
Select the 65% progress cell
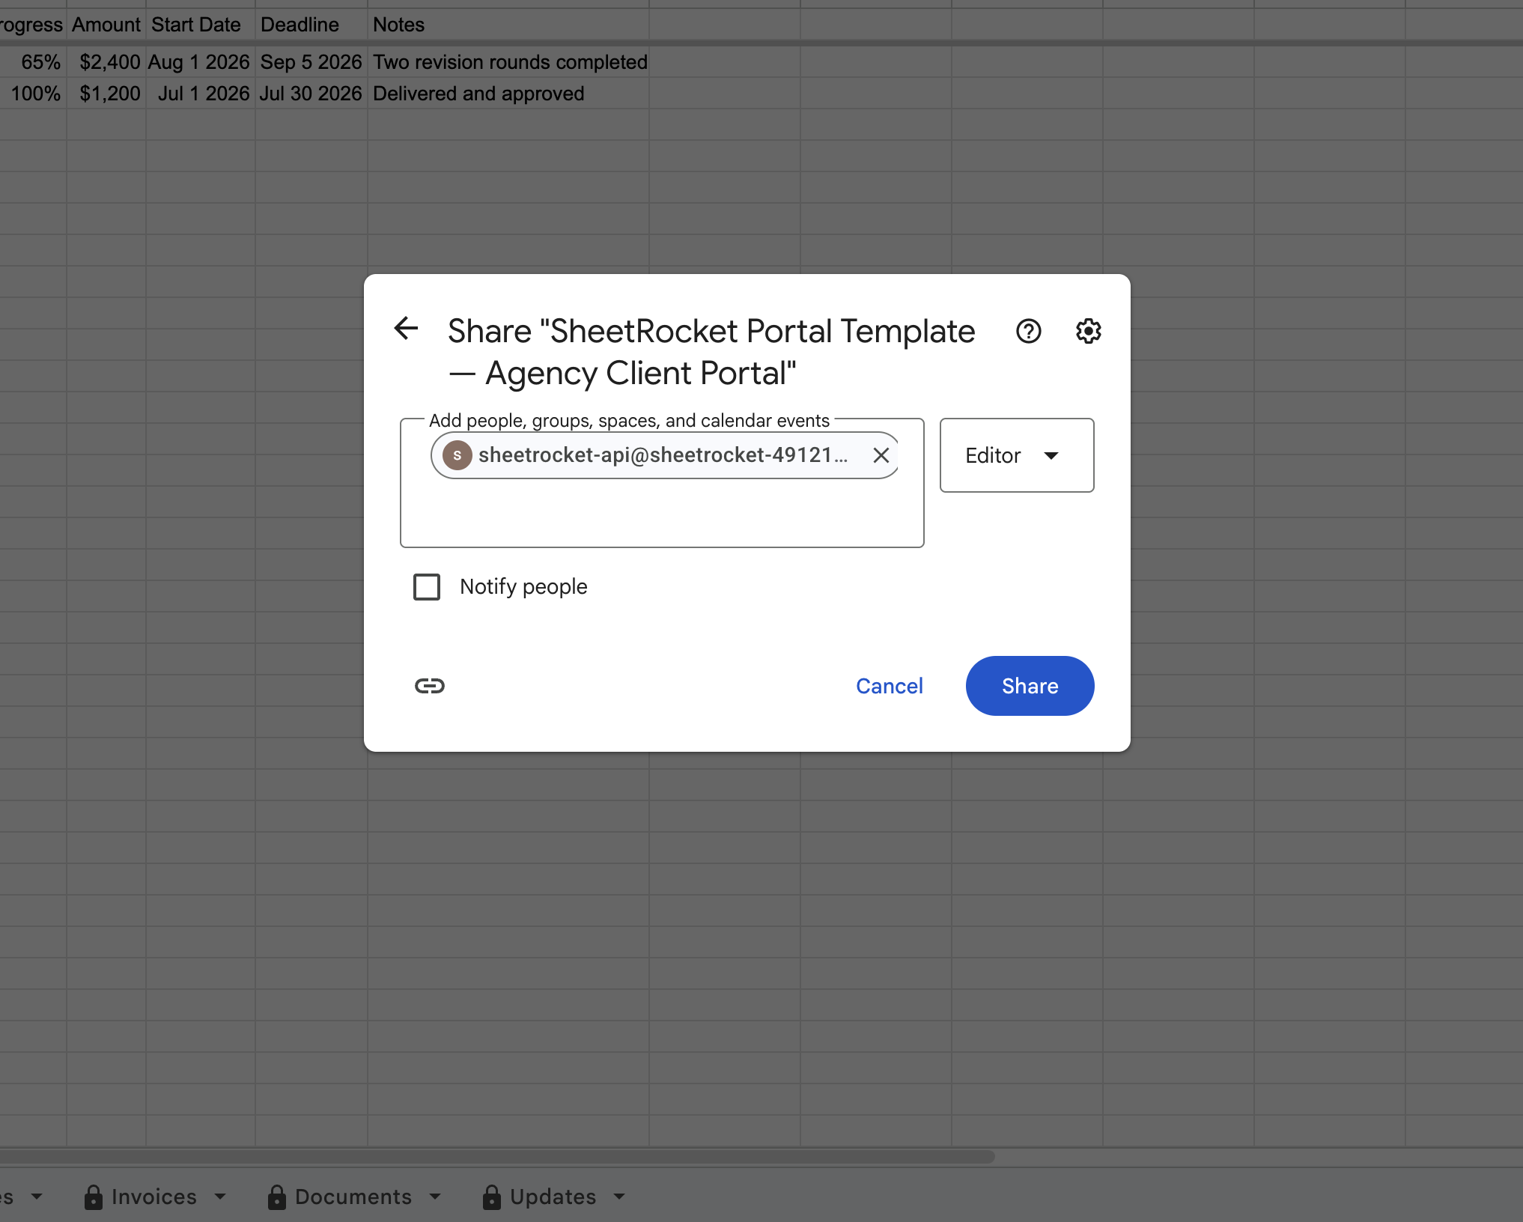[33, 62]
